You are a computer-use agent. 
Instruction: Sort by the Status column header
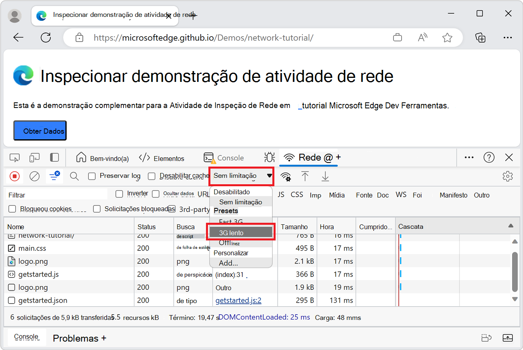click(154, 226)
